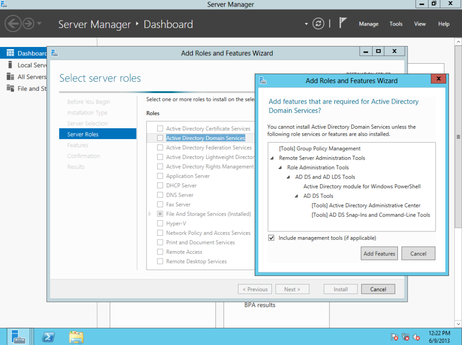462x345 pixels.
Task: Check Remote Desktop Services role
Action: [160, 261]
